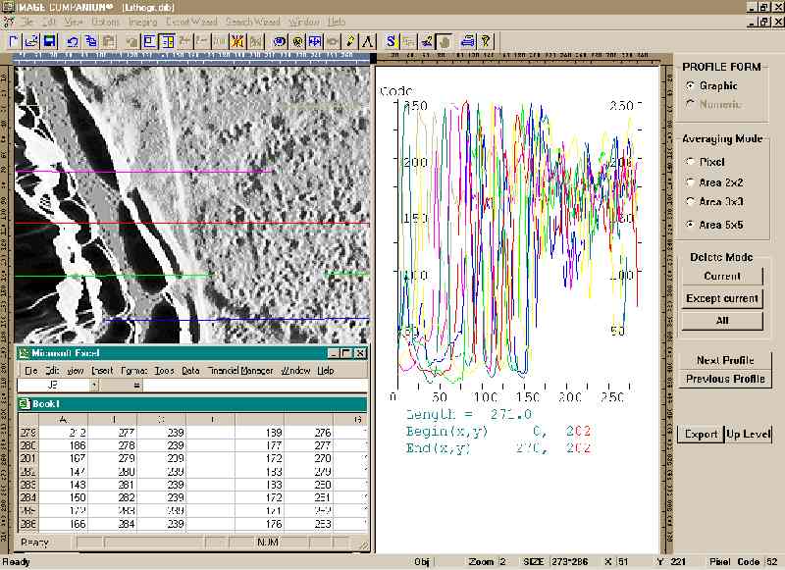Click the Save floppy disk icon
785x570 pixels.
click(50, 41)
